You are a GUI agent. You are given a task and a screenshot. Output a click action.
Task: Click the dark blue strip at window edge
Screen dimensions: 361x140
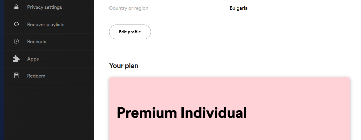pos(2,70)
